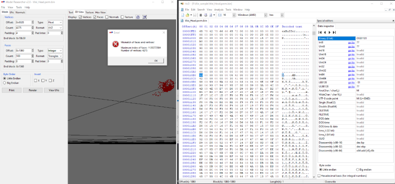Enable Texture display checkbox
395x184 pixels.
click(x=122, y=17)
